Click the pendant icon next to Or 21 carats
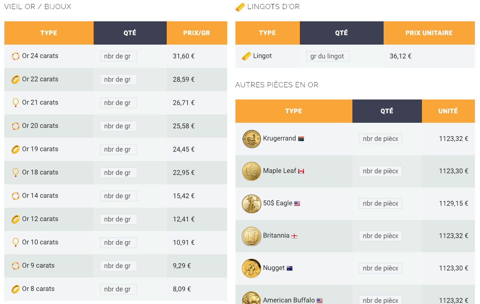This screenshot has height=304, width=480. [x=15, y=103]
